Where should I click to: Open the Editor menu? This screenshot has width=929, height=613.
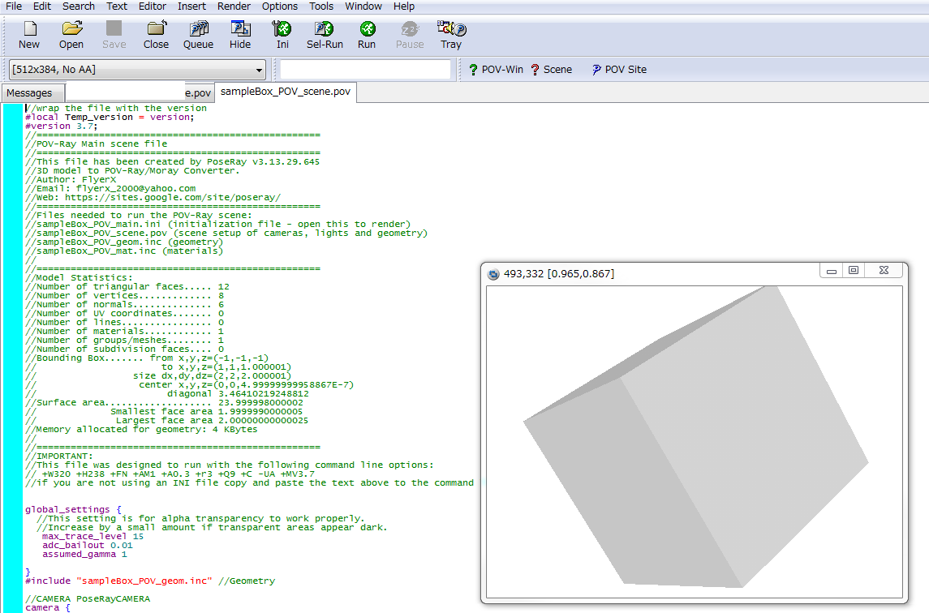[153, 6]
